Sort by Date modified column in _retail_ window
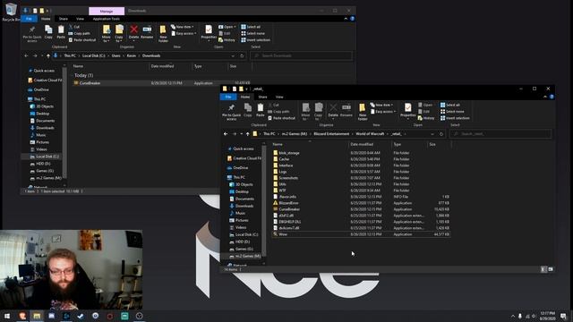Image resolution: width=573 pixels, height=322 pixels. [x=370, y=144]
